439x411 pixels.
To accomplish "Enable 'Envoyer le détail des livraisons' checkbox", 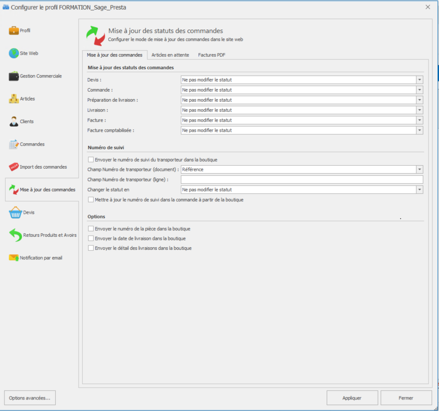I will tap(91, 248).
